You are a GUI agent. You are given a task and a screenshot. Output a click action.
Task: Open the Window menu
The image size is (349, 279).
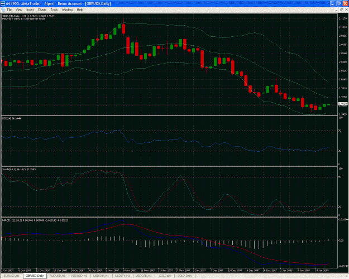(x=67, y=10)
